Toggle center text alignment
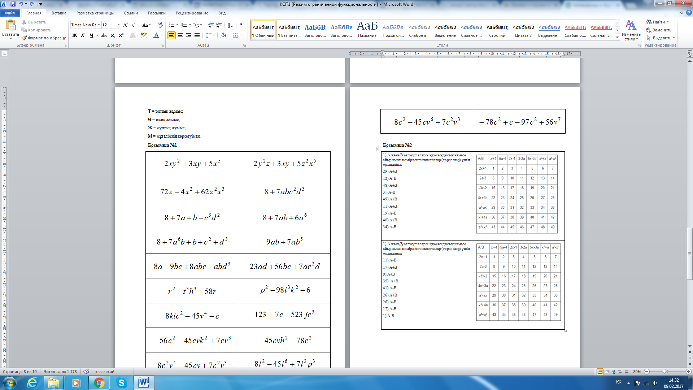 (180, 35)
